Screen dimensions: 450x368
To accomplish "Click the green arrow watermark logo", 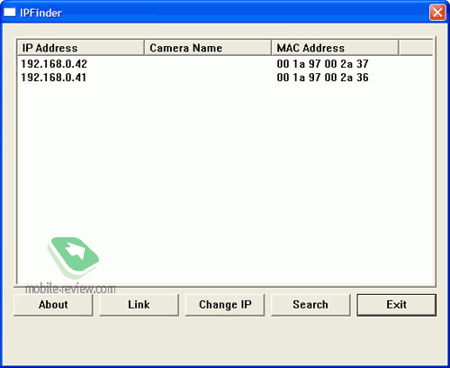I will click(x=73, y=258).
